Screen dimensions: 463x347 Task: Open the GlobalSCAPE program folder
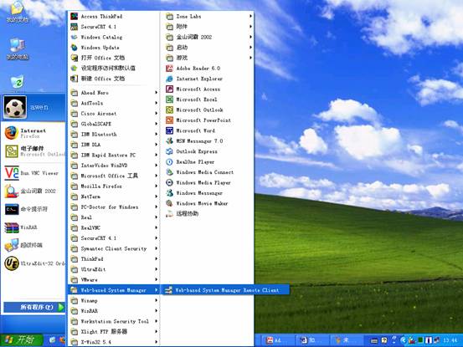tap(114, 124)
